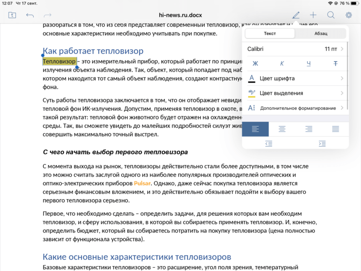The image size is (361, 271).
Task: Undo the last action
Action: click(30, 15)
